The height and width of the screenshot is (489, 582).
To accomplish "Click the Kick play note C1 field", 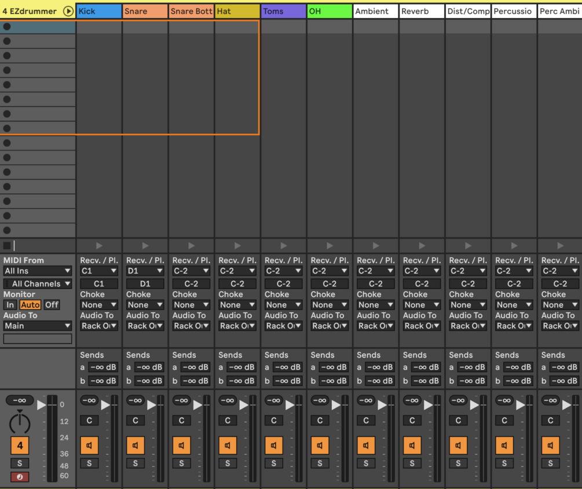I will tap(99, 284).
